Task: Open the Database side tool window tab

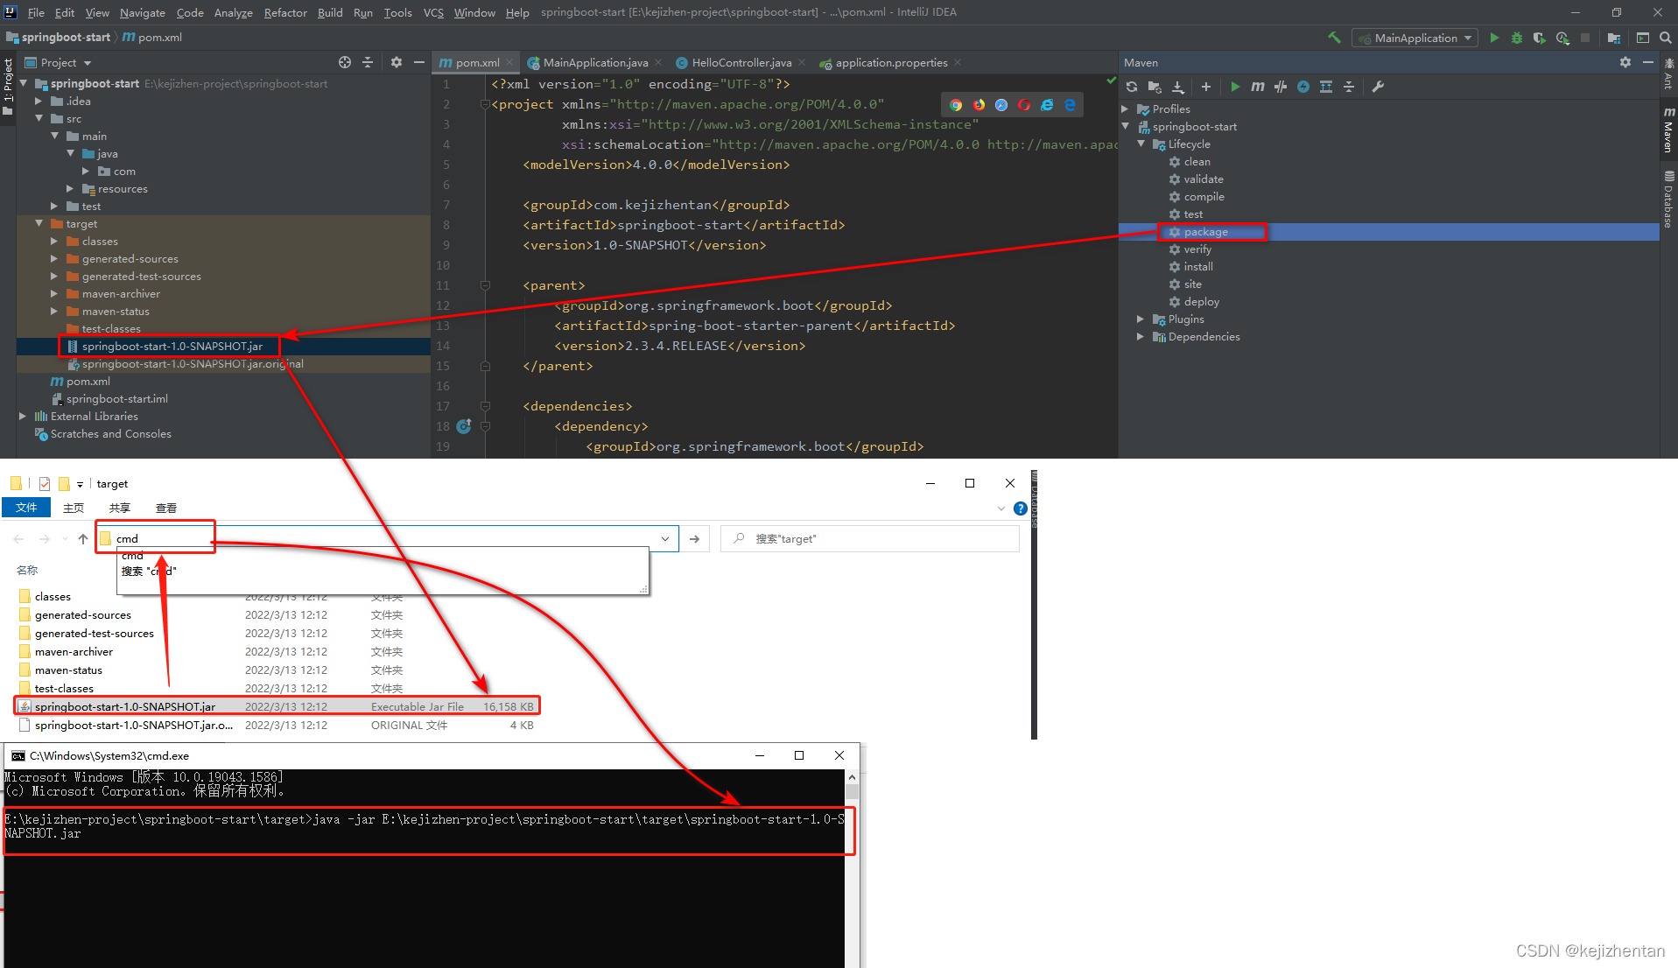Action: [x=1668, y=200]
